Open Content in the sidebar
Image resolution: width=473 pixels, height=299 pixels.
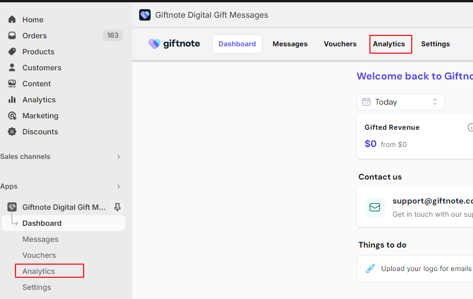(37, 83)
